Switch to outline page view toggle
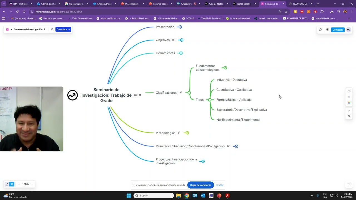356x200 pixels. tap(7, 184)
